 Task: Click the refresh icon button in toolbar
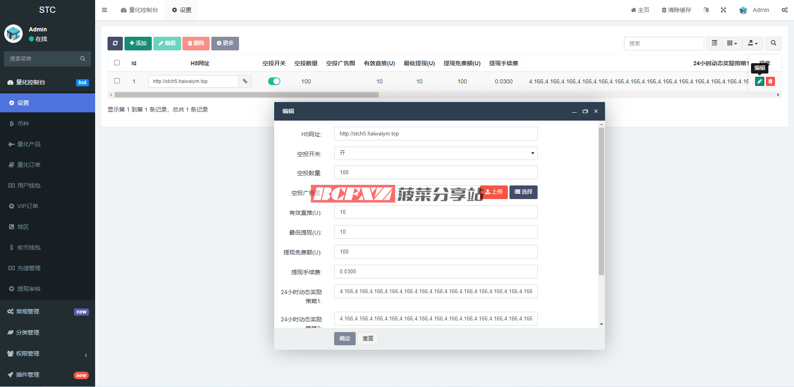tap(115, 43)
